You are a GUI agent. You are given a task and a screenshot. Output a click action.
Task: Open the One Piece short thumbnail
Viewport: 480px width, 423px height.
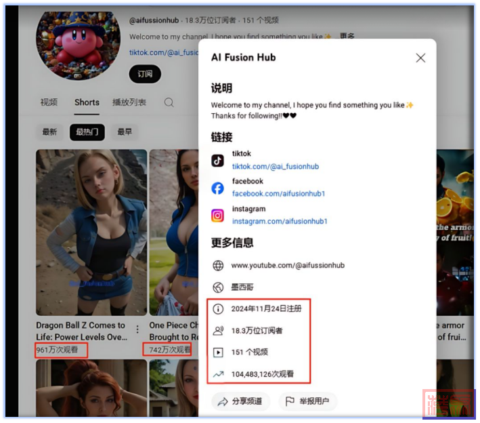point(173,233)
